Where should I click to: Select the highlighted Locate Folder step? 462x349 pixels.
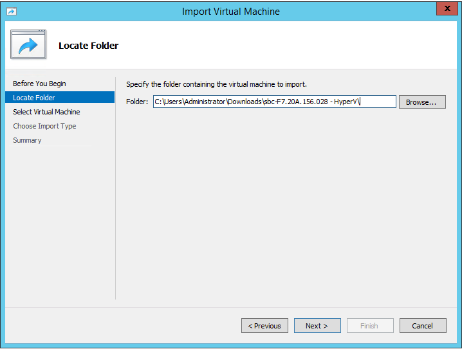click(x=60, y=98)
